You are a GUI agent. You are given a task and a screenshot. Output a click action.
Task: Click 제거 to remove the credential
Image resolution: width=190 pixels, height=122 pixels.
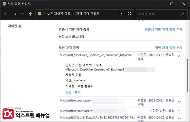pos(78,93)
